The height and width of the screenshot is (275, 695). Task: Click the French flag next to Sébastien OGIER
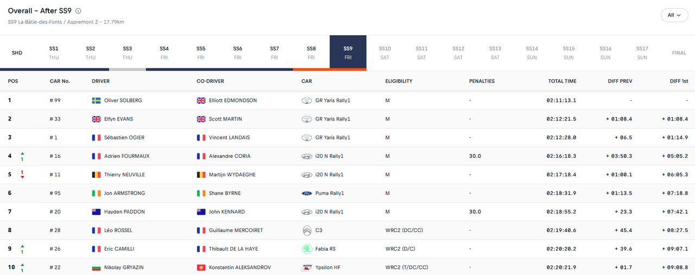coord(97,138)
